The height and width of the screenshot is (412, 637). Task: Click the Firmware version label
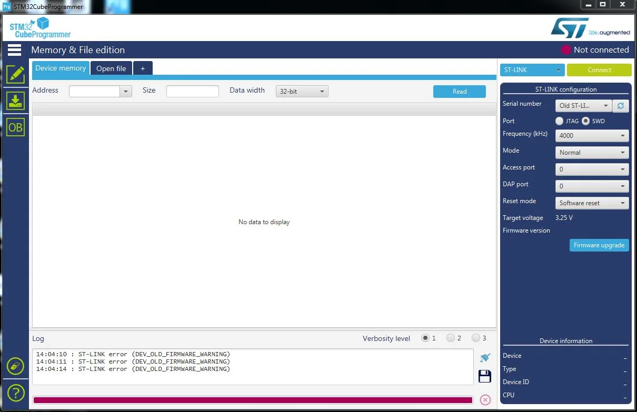[526, 230]
